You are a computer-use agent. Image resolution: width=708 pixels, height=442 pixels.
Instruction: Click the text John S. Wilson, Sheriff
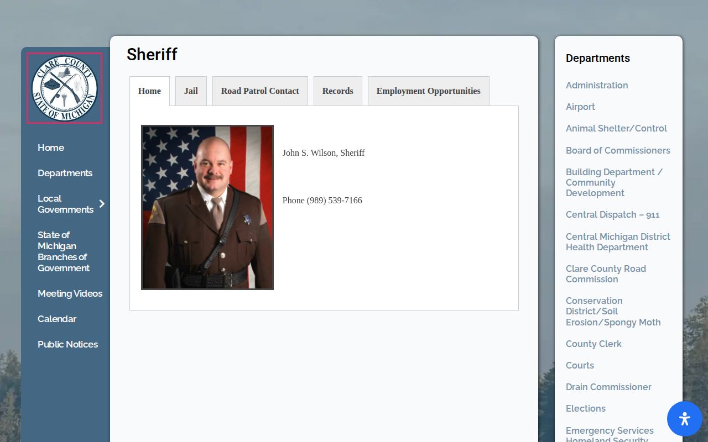click(324, 153)
